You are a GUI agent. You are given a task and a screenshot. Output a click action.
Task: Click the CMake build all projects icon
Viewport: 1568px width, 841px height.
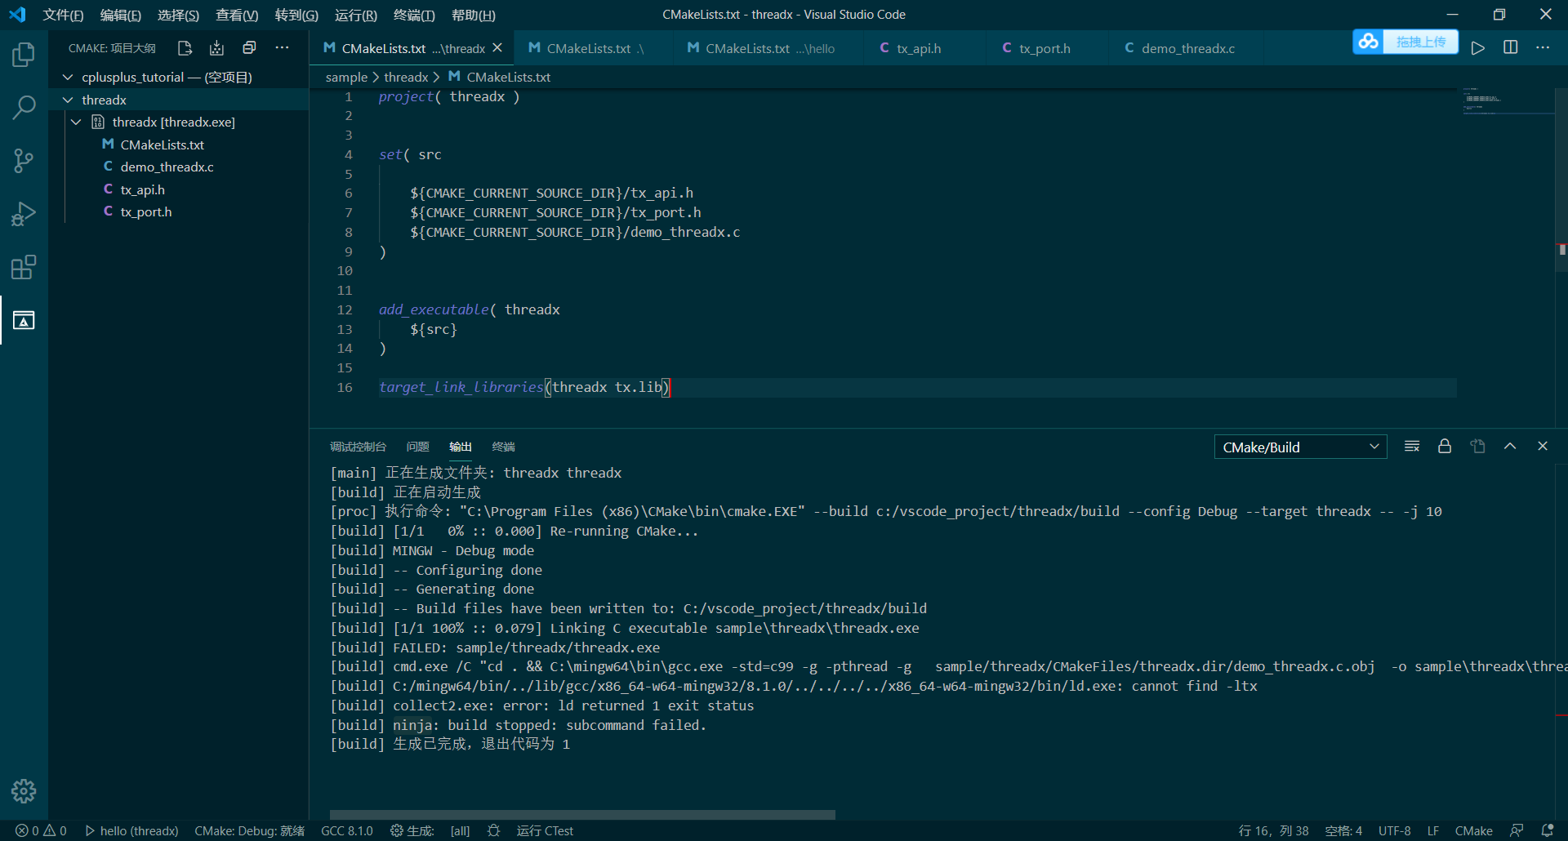click(x=216, y=48)
